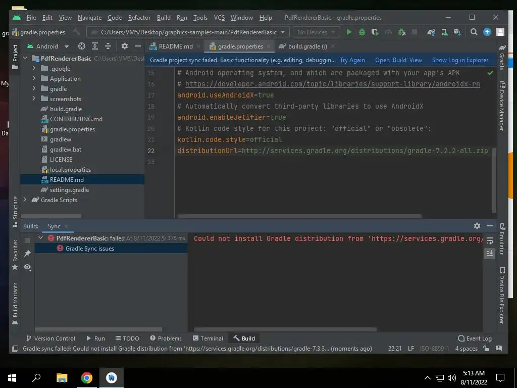Click the Debug app bug icon
This screenshot has height=388, width=517.
point(361,32)
